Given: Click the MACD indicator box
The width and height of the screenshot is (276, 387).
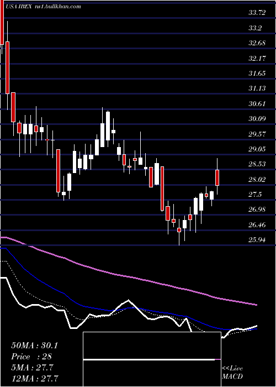Looking at the screenshot, I should click(x=152, y=359).
